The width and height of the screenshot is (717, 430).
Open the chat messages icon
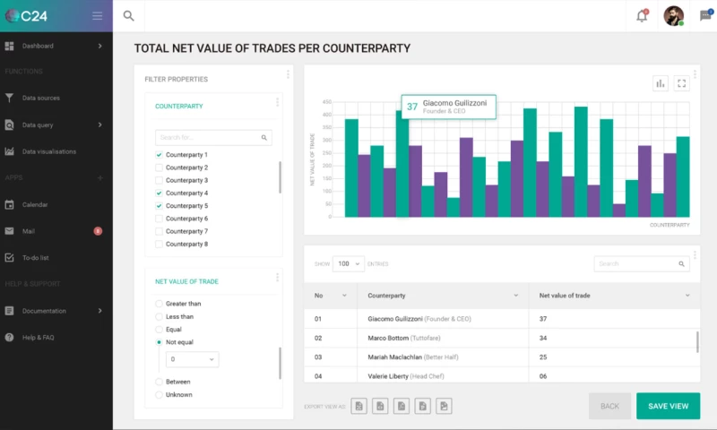(x=705, y=15)
